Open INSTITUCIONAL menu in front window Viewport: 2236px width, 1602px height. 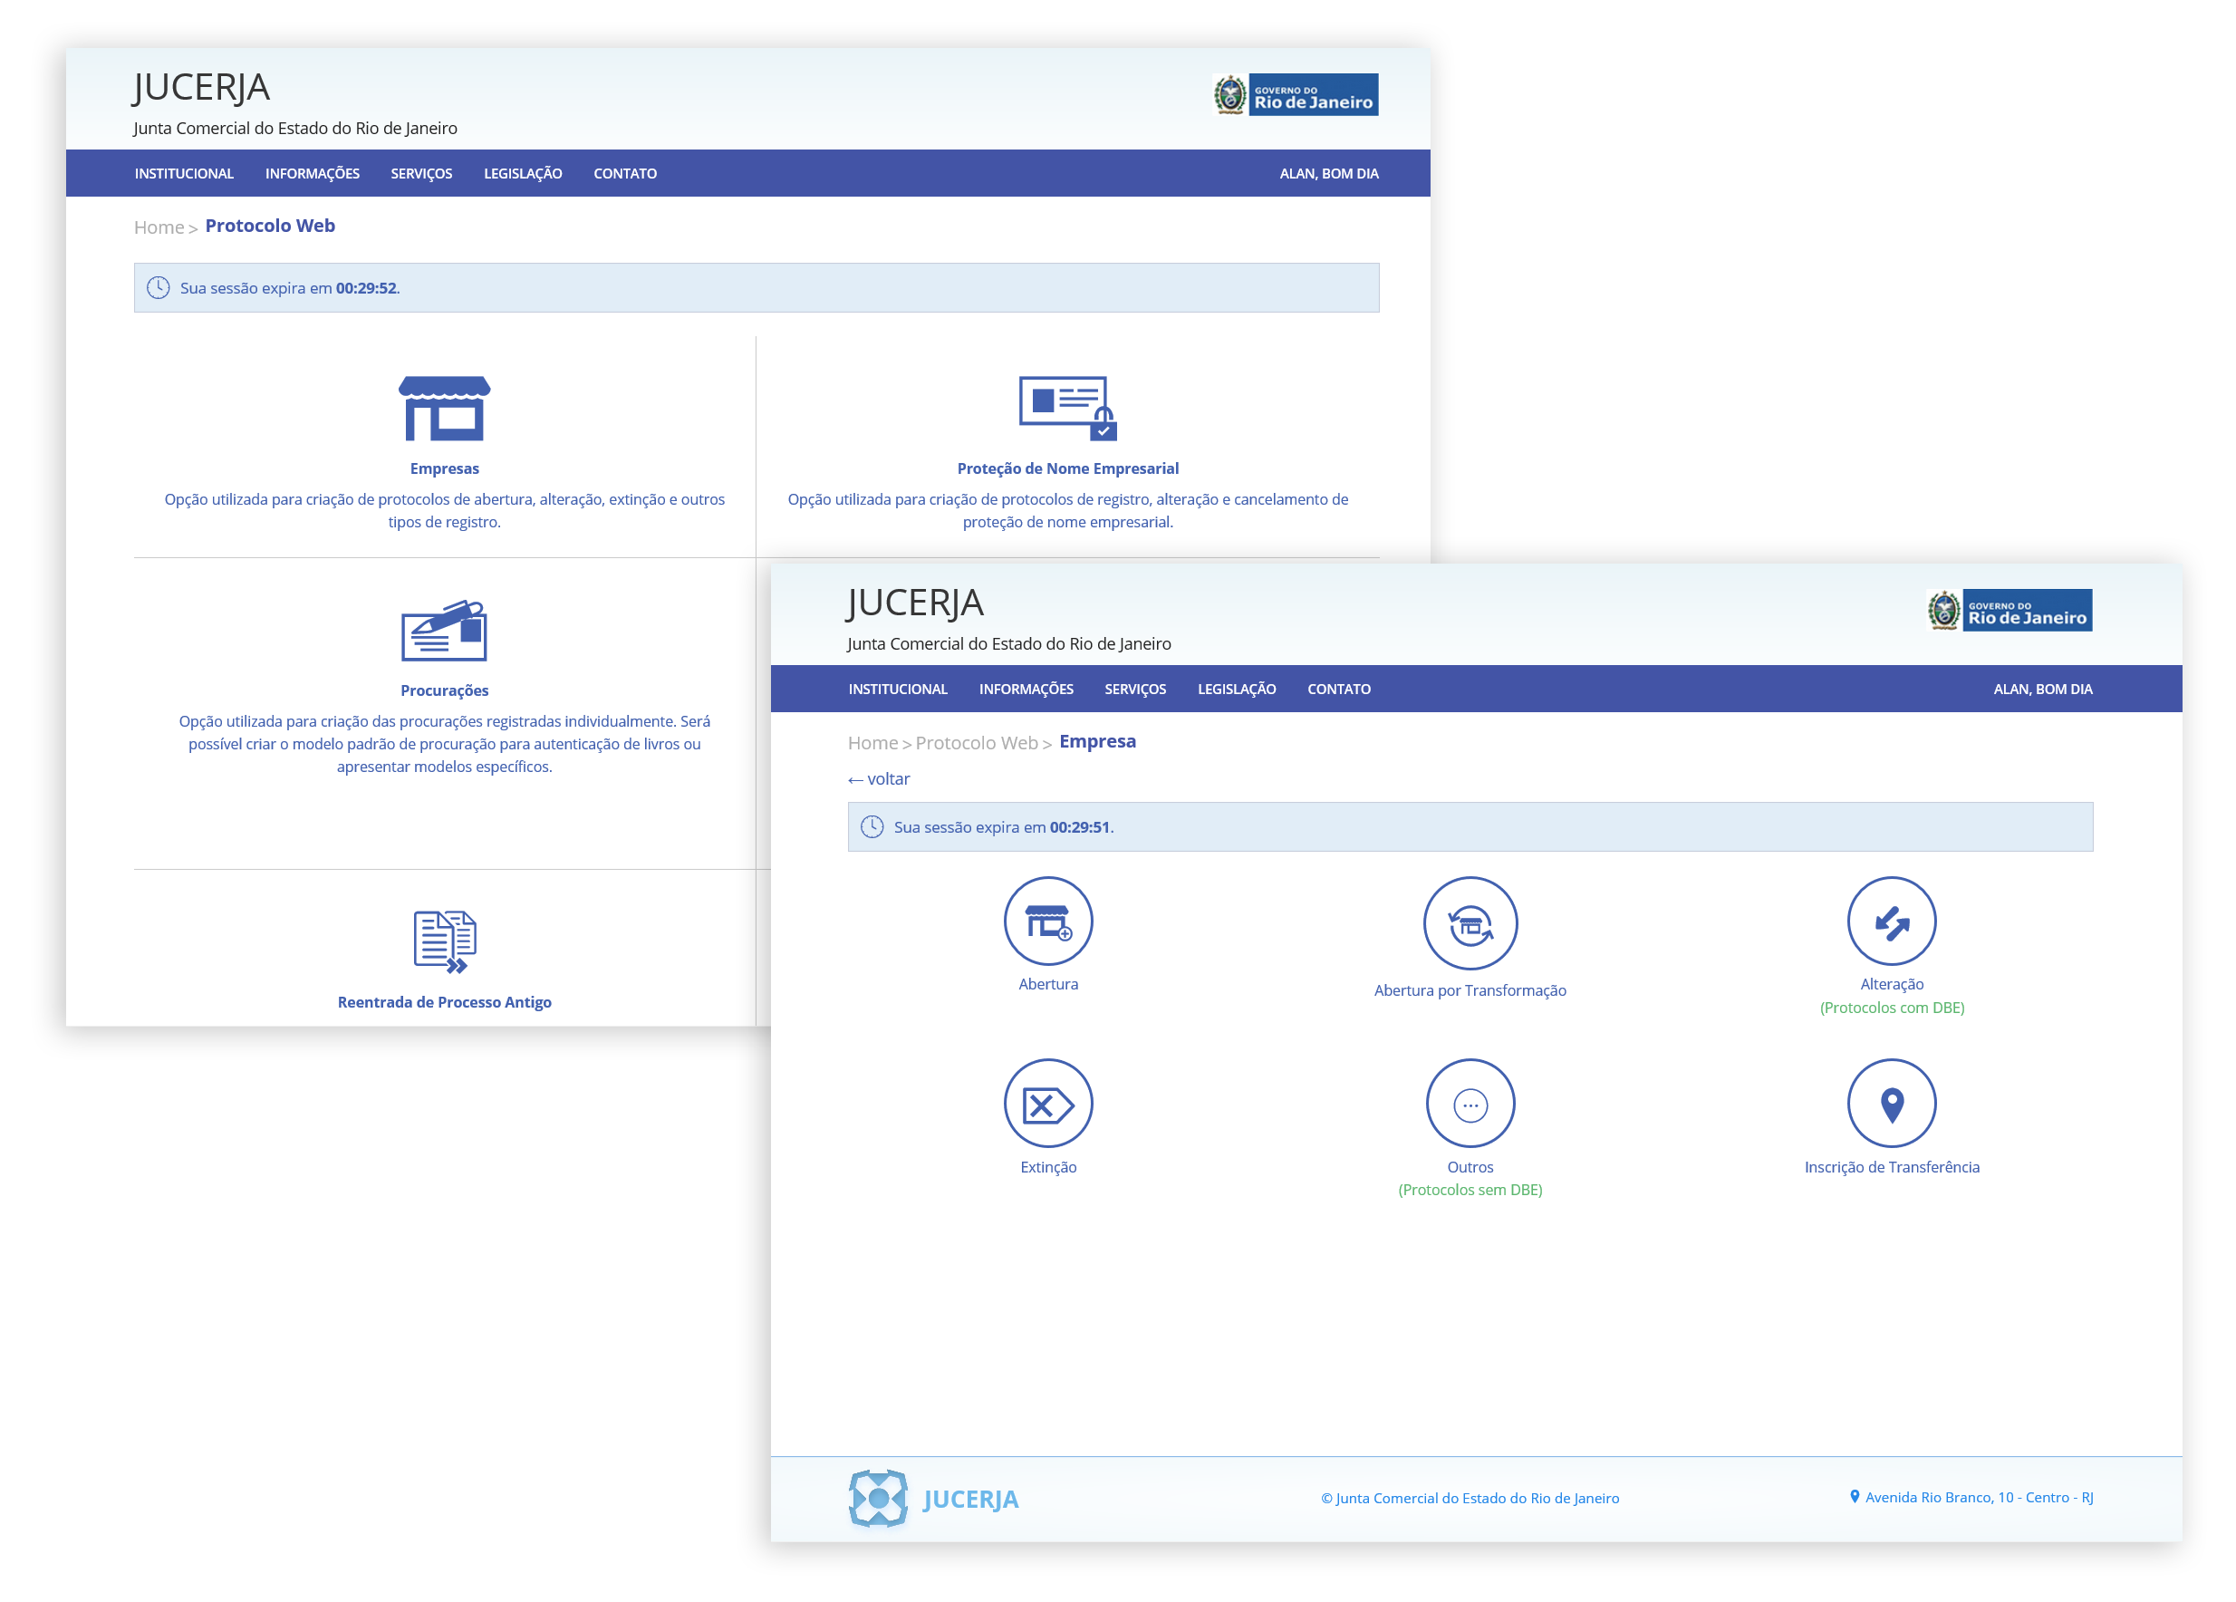(x=897, y=690)
